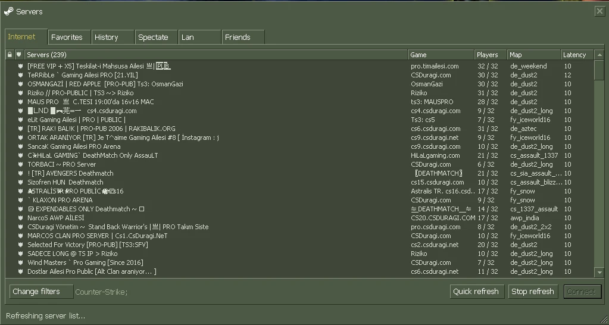Click game cell 'HiLaLgaming.com'
609x325 pixels.
(x=435, y=155)
